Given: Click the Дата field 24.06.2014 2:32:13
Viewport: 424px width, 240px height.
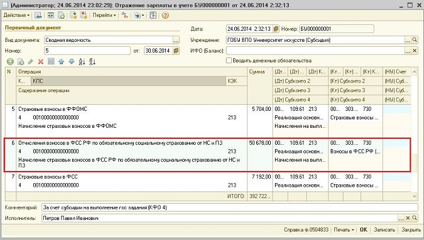Looking at the screenshot, I should tap(250, 28).
